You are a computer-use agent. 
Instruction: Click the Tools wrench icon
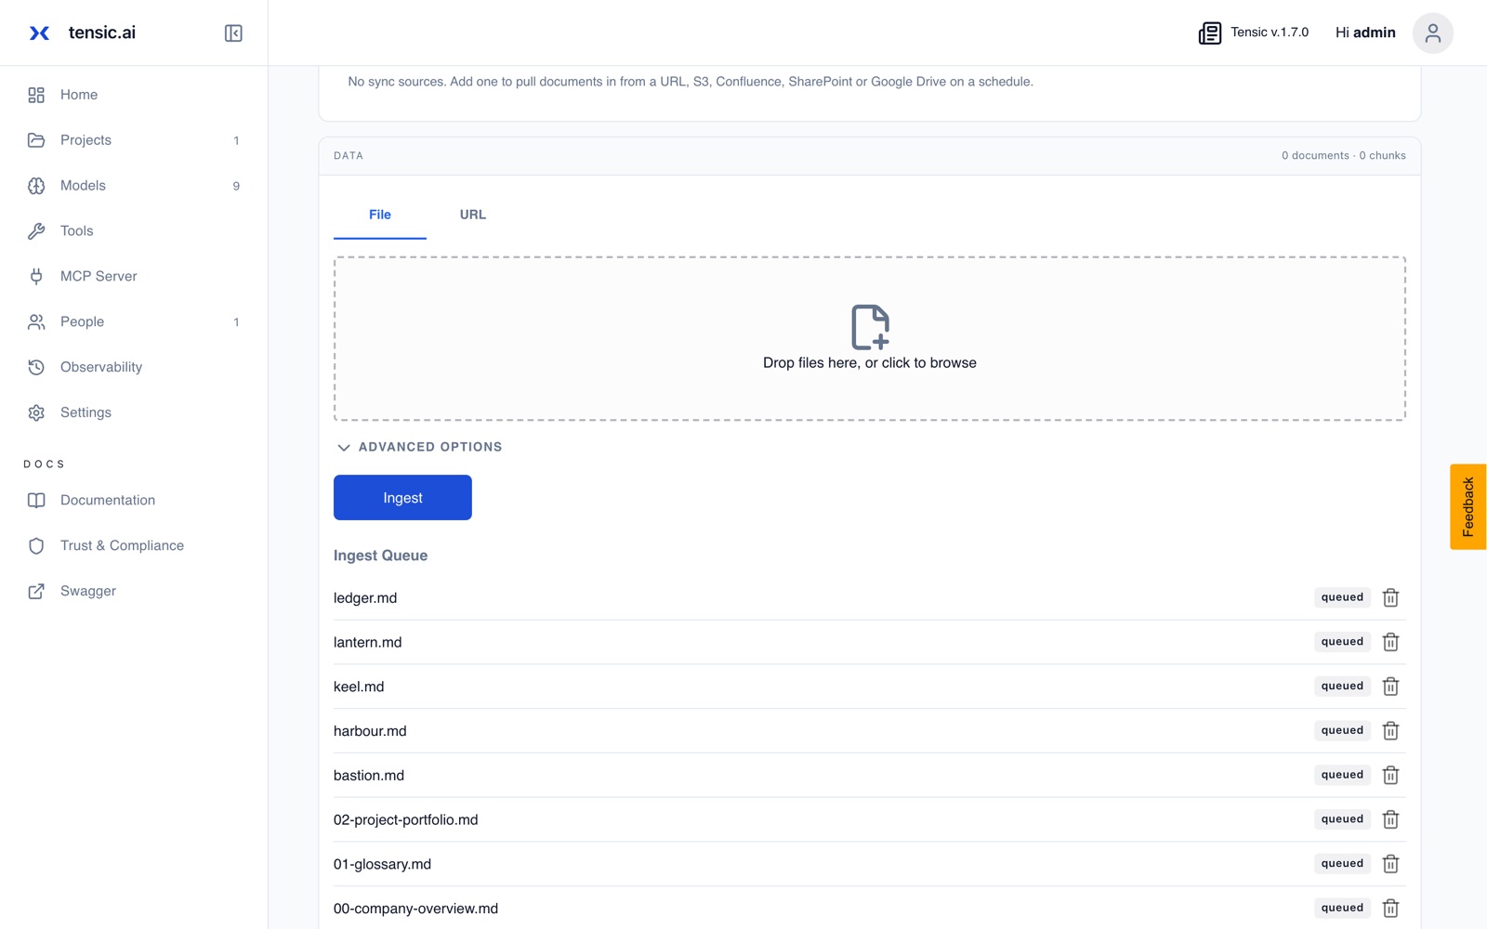coord(36,231)
